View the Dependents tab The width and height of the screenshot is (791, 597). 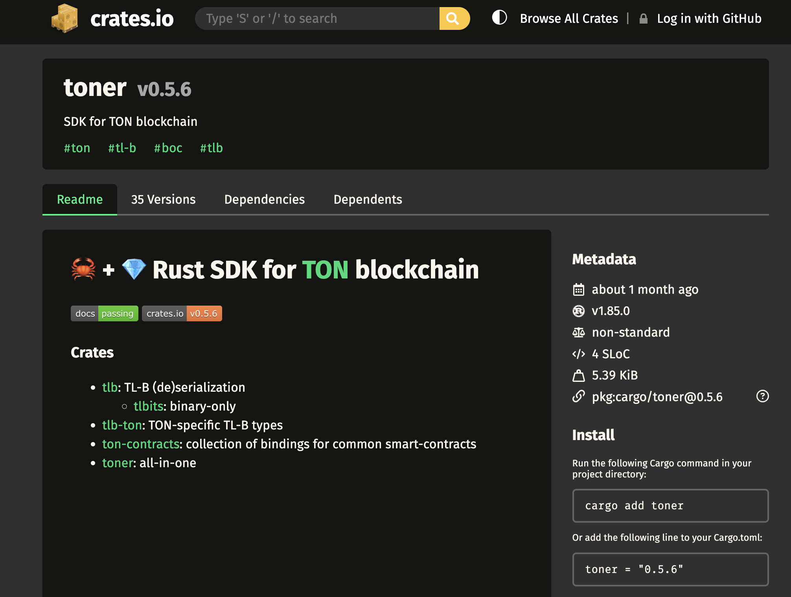point(368,199)
